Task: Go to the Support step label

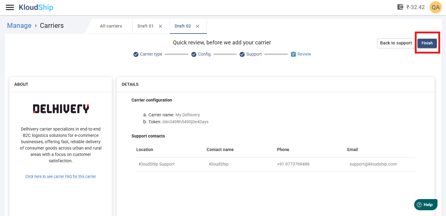Action: [254, 54]
